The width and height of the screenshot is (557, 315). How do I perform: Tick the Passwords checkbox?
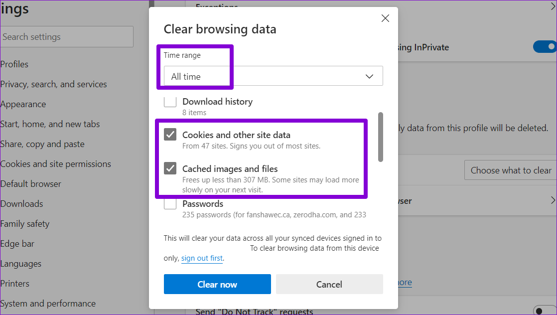pyautogui.click(x=170, y=203)
